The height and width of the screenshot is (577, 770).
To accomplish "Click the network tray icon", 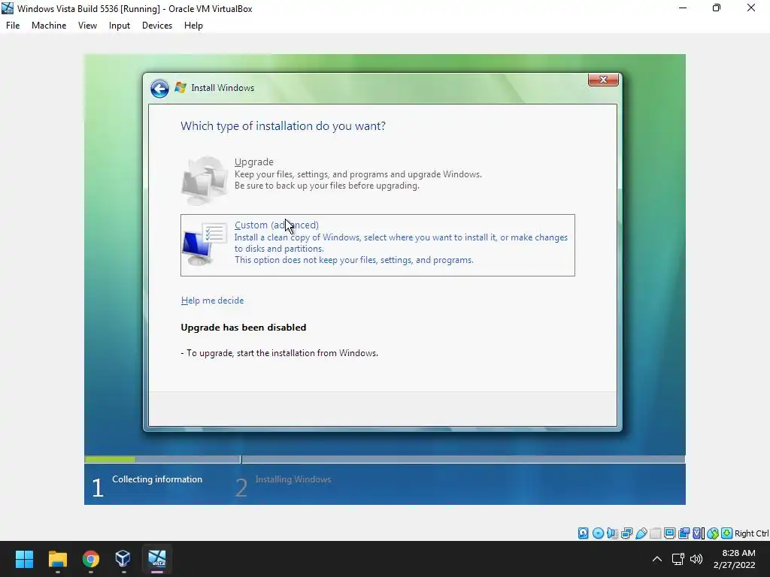I will [x=678, y=559].
